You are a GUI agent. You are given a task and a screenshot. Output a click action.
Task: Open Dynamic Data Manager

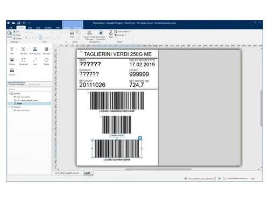tap(89, 35)
